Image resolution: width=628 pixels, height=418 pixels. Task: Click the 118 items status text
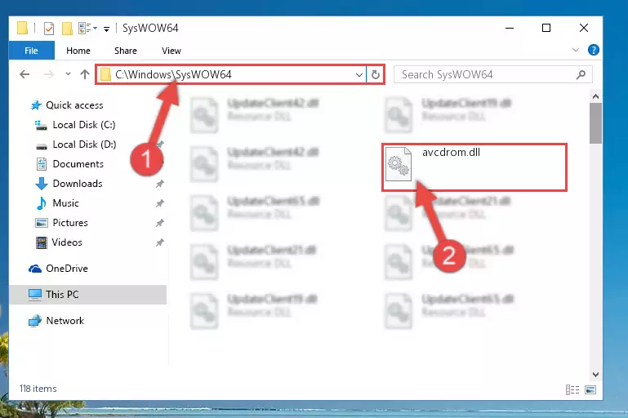click(38, 389)
